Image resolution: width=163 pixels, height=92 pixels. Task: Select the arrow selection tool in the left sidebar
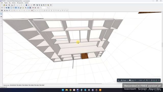pyautogui.click(x=1, y=14)
